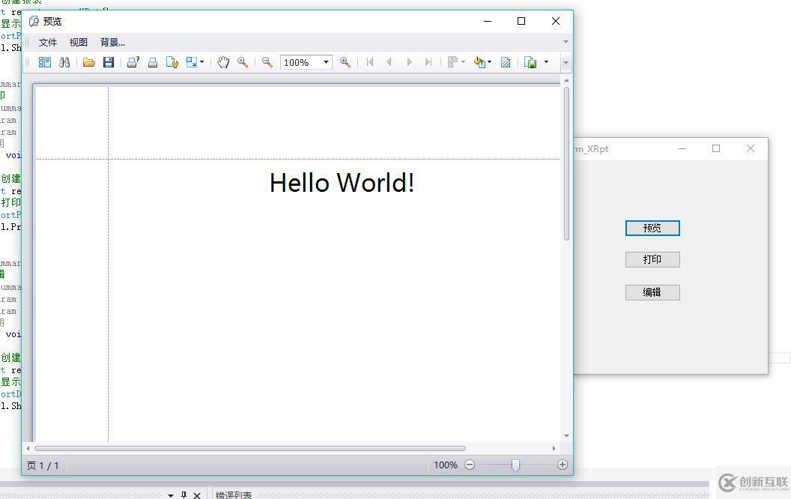
Task: Click the Zoom In toolbar icon
Action: pyautogui.click(x=345, y=62)
